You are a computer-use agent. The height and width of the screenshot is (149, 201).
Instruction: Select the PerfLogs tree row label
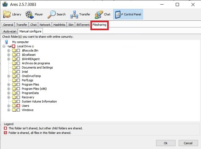point(27,80)
